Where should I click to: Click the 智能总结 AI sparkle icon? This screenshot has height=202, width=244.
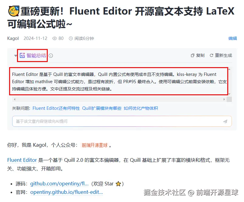click(x=22, y=55)
